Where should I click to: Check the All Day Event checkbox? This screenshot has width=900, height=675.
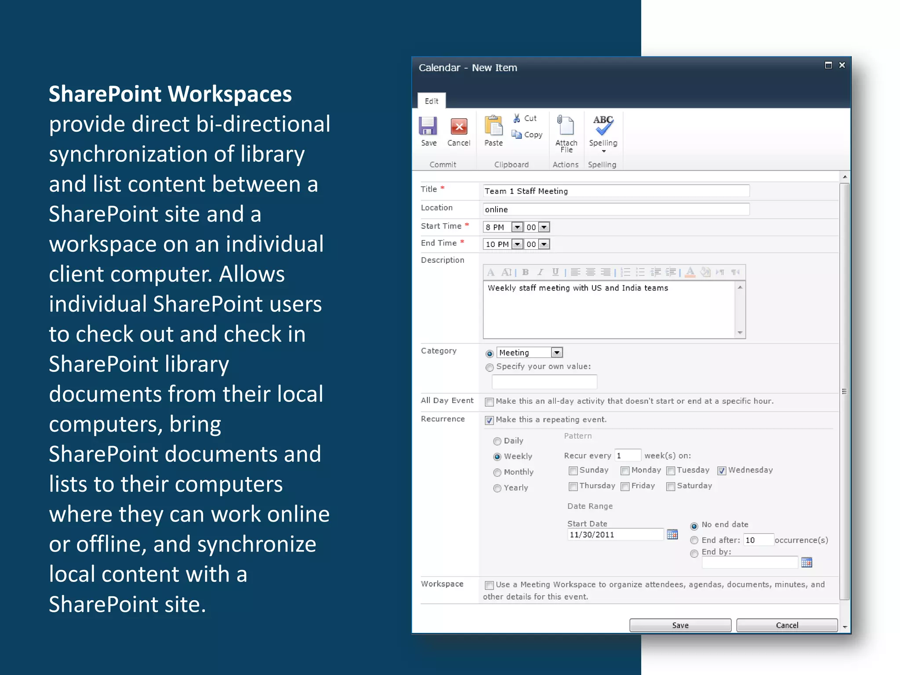[489, 402]
